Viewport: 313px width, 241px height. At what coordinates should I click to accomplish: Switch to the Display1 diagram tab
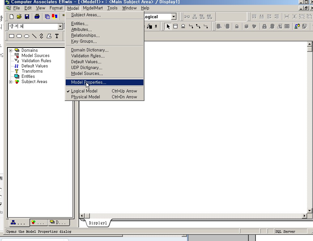pyautogui.click(x=98, y=223)
